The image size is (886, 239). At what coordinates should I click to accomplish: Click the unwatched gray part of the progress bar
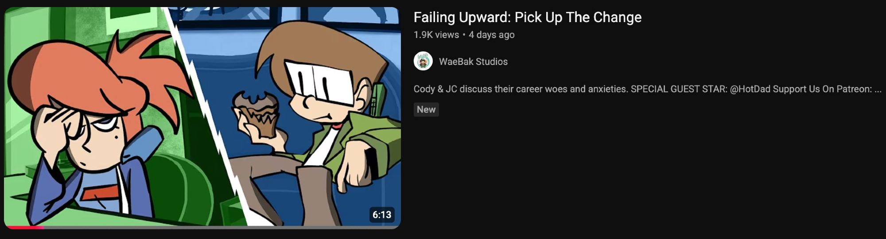pos(222,228)
